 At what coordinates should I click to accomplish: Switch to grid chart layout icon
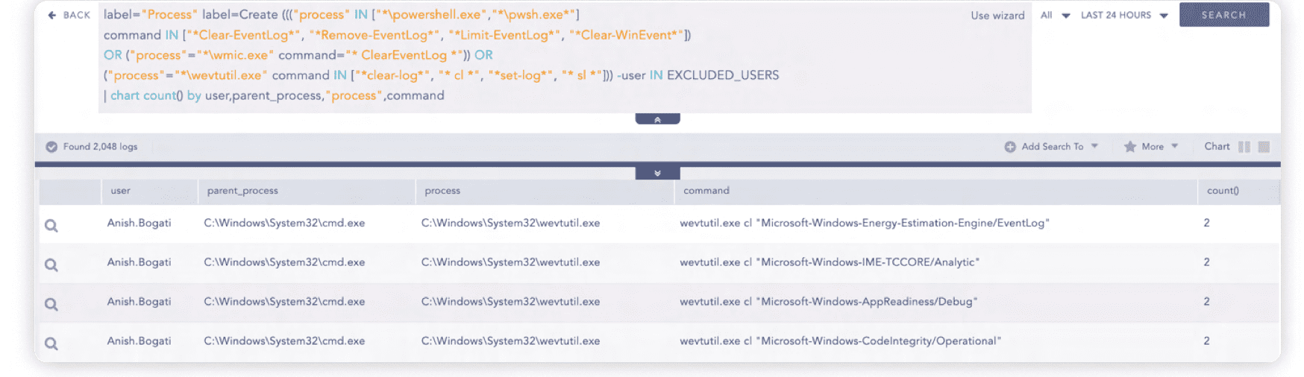click(x=1264, y=147)
